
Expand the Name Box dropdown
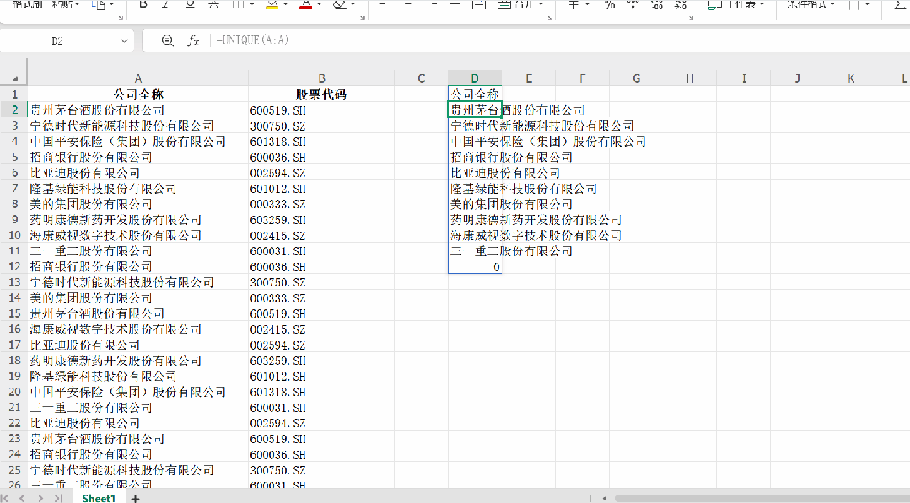[124, 40]
